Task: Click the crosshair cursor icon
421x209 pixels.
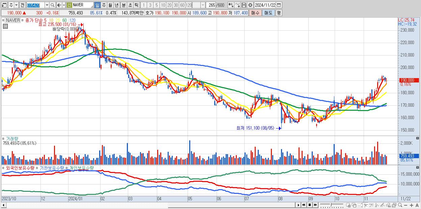Action: (366, 205)
